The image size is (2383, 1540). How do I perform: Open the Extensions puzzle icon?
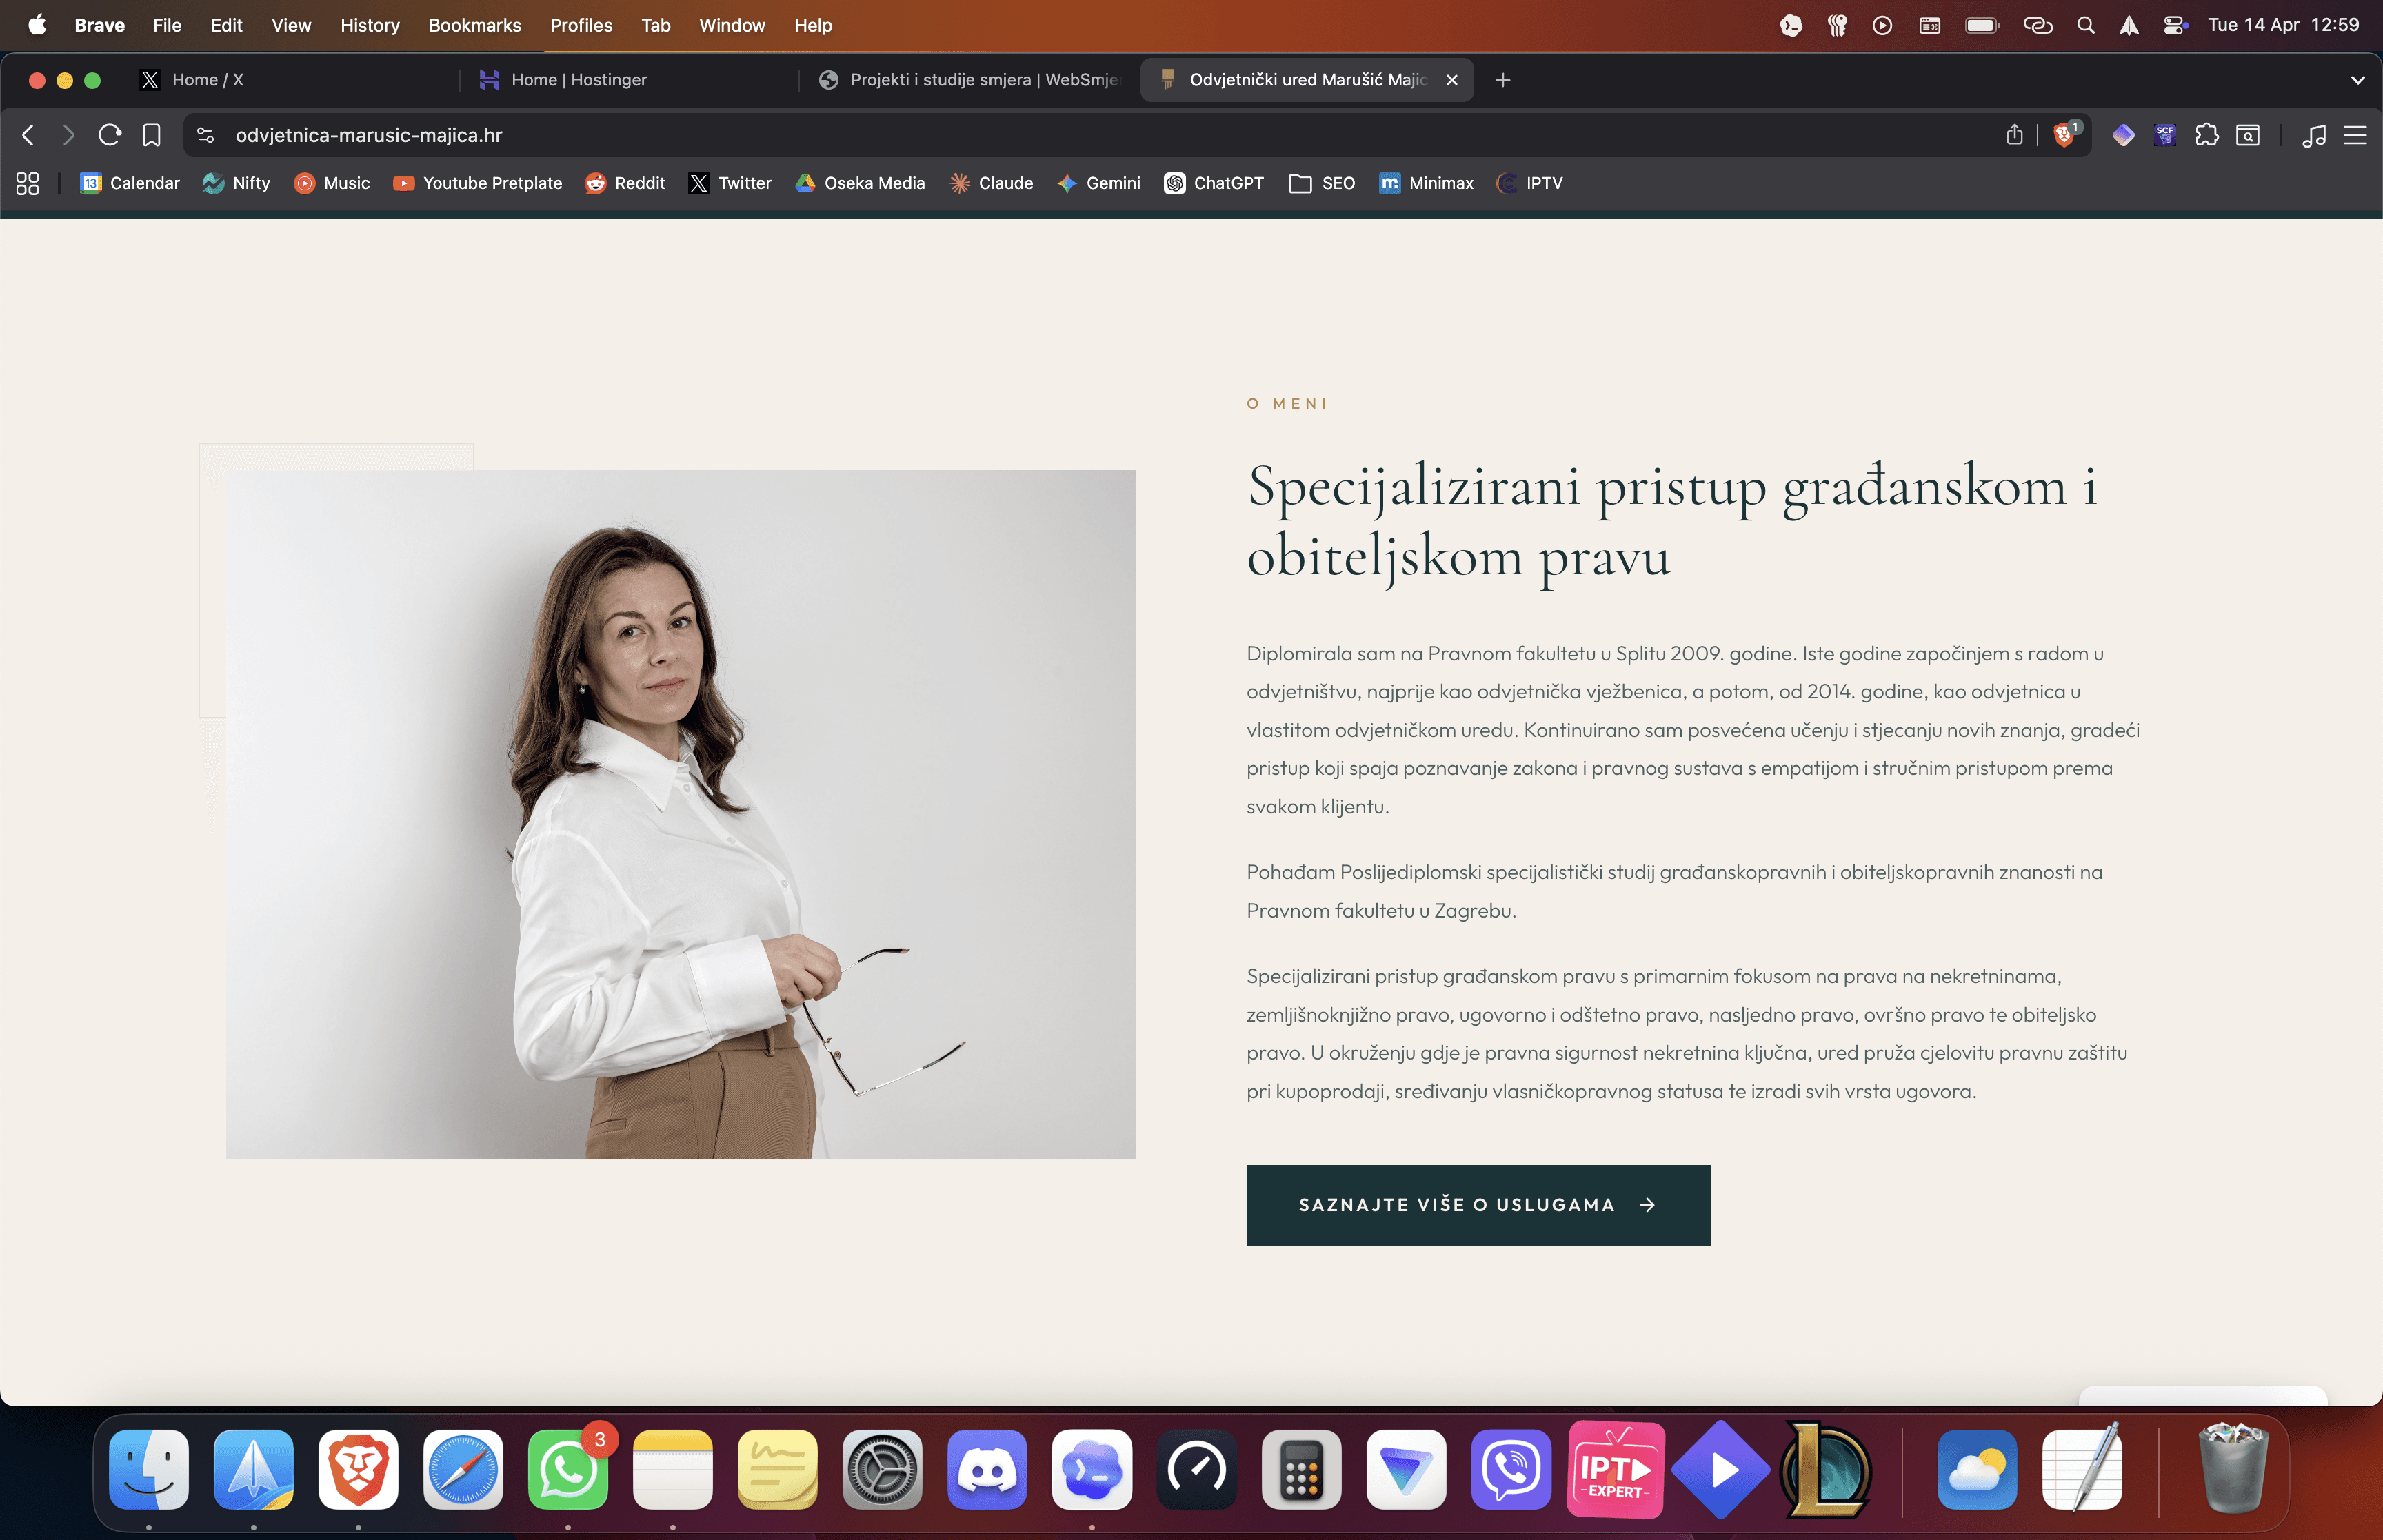coord(2206,135)
